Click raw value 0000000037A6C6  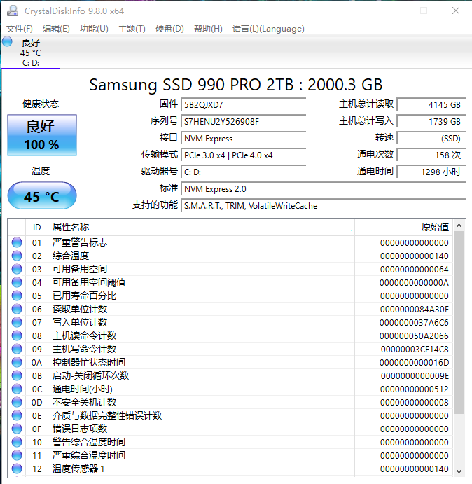(x=415, y=323)
